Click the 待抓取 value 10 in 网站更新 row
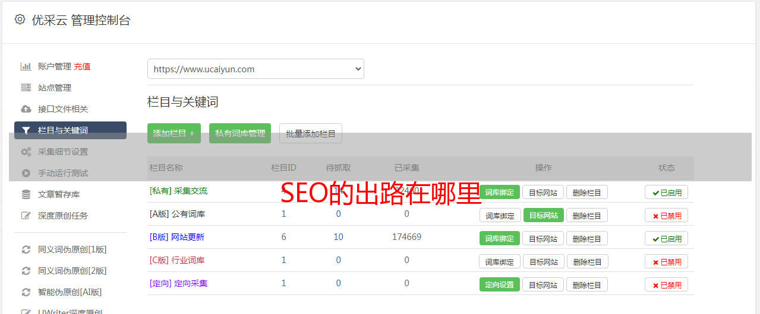The width and height of the screenshot is (760, 314). tap(338, 237)
